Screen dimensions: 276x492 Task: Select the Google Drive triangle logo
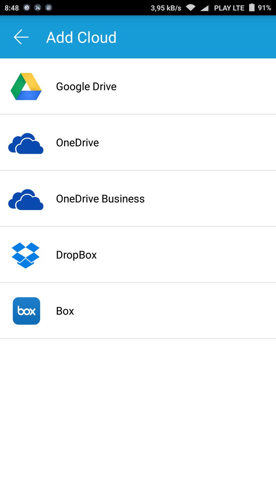(26, 86)
